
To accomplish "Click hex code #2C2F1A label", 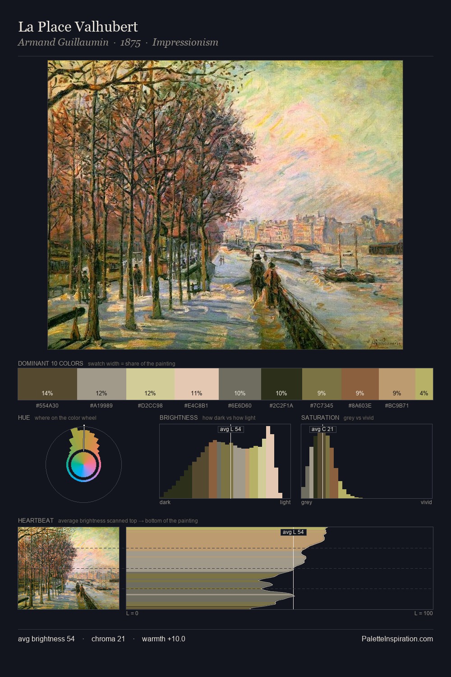I will coord(281,406).
